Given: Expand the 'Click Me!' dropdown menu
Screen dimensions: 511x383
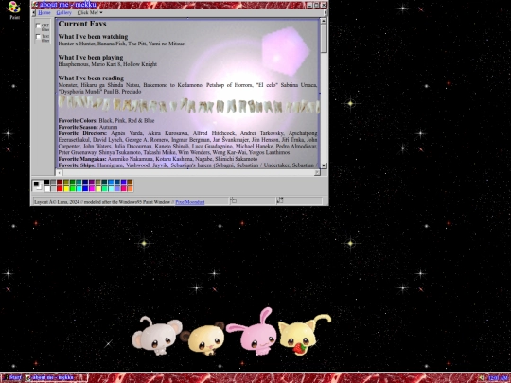Looking at the screenshot, I should pos(90,12).
